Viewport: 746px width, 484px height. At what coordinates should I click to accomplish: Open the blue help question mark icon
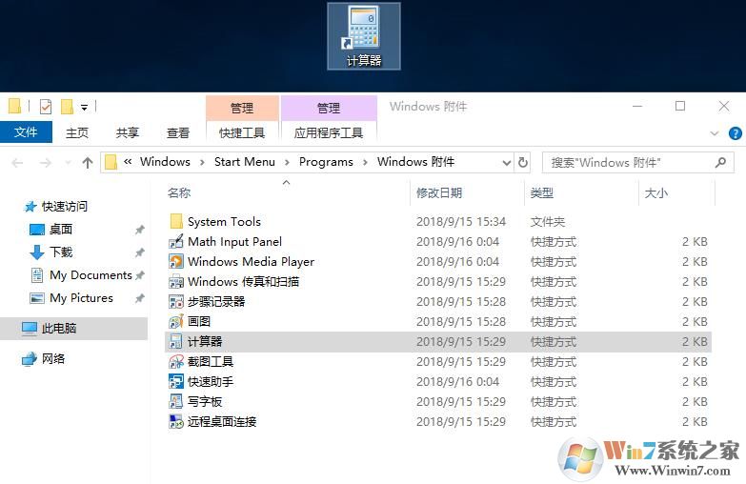[x=735, y=133]
